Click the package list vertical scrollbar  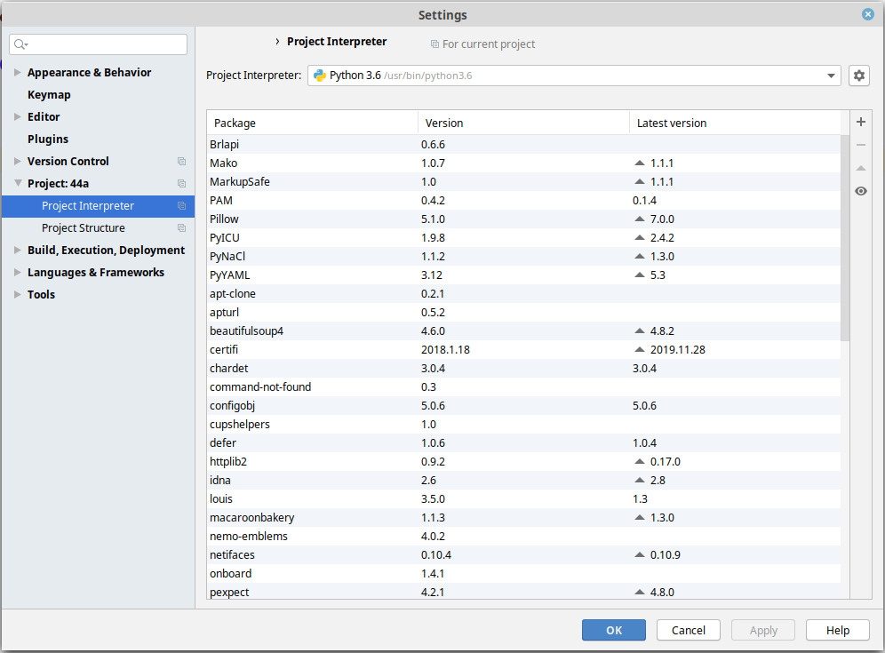845,237
